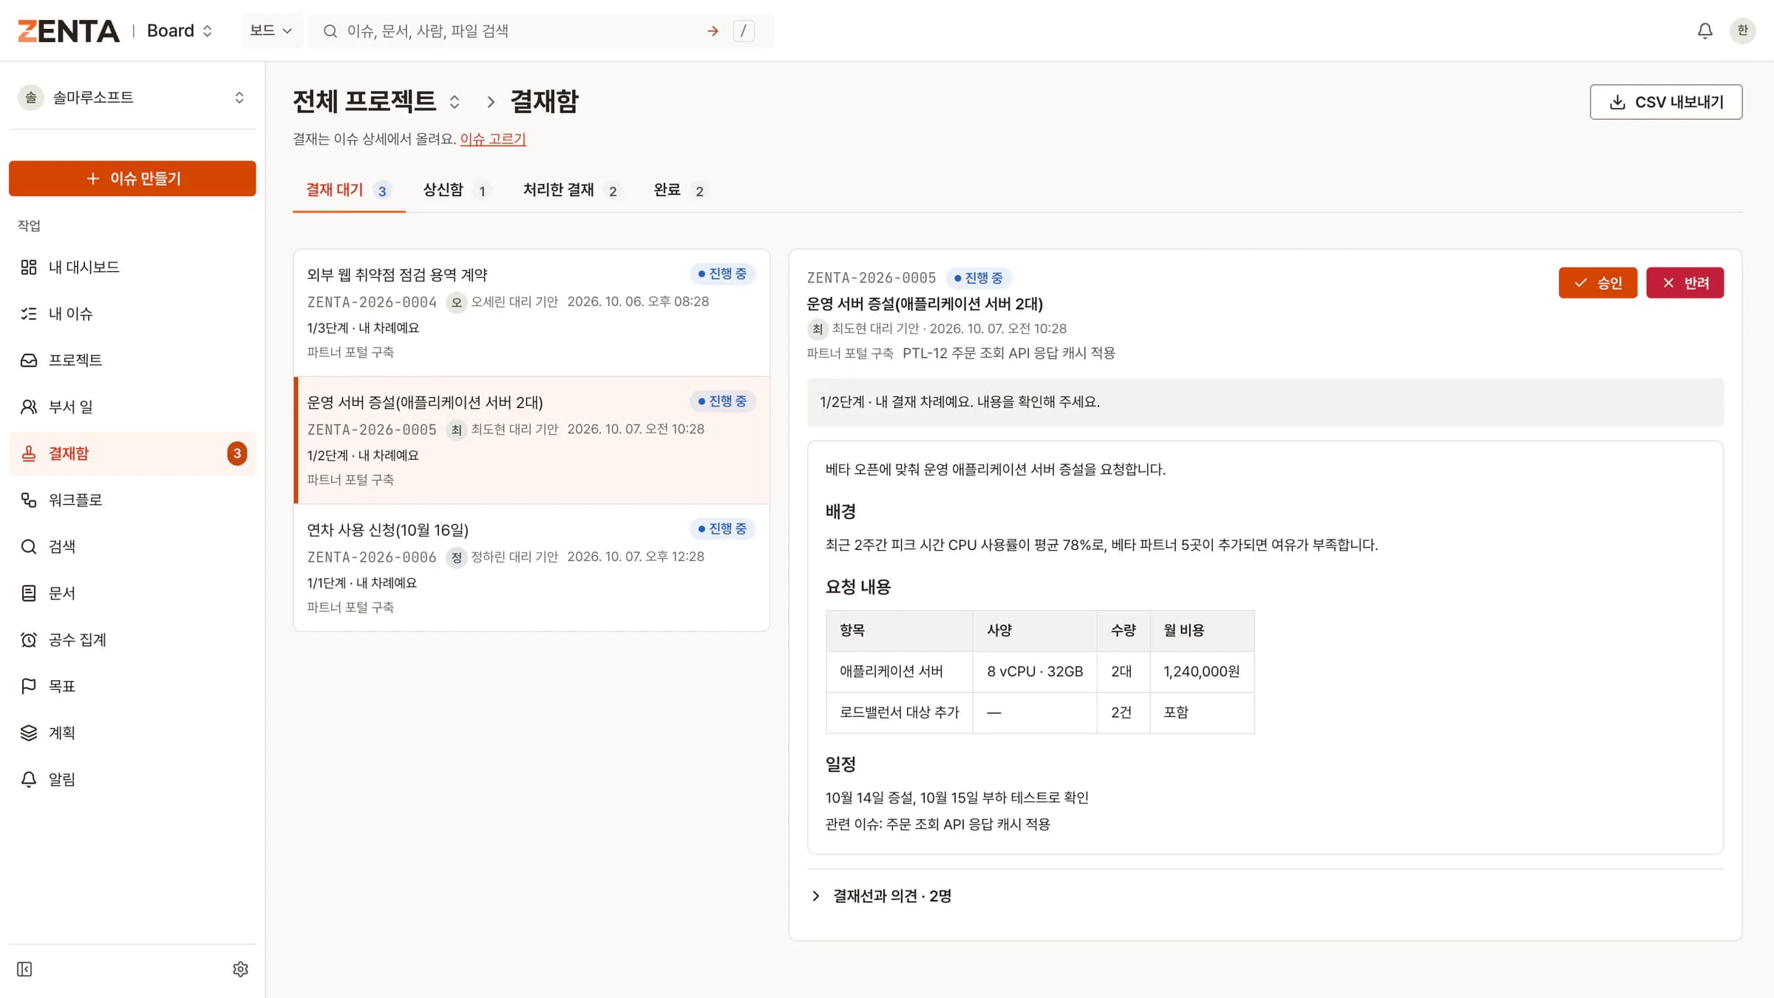1774x998 pixels.
Task: Click 진행 중 badge in detail header
Action: pos(978,278)
